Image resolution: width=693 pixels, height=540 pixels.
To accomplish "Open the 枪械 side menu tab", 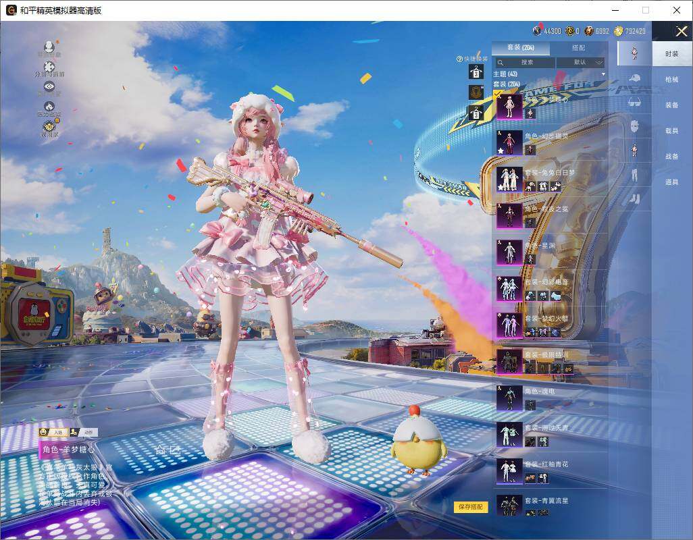I will tap(671, 80).
